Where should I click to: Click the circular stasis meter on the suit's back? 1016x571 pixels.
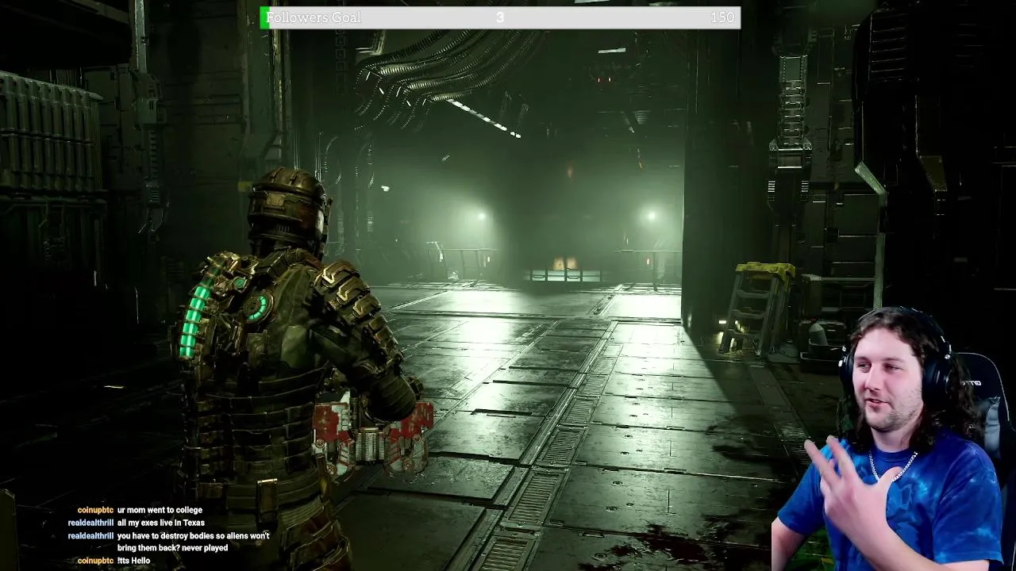pos(258,307)
